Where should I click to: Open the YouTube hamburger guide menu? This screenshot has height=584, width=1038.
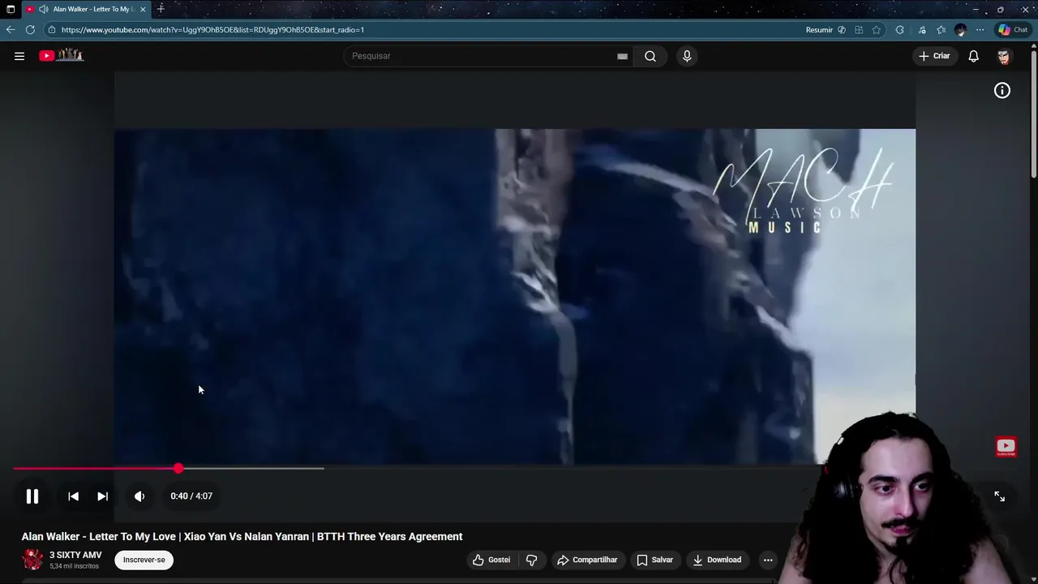pyautogui.click(x=19, y=56)
